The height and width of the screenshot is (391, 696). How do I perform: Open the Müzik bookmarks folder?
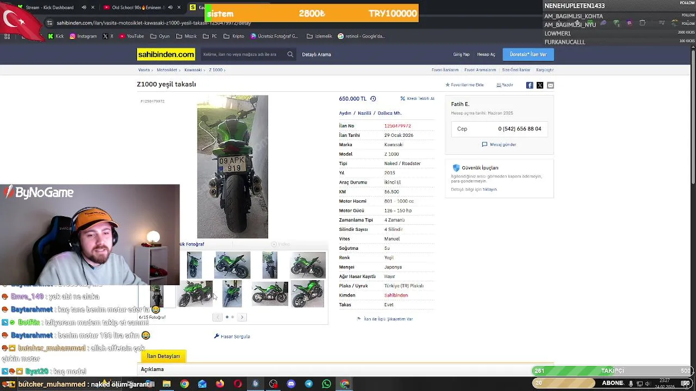click(x=187, y=36)
